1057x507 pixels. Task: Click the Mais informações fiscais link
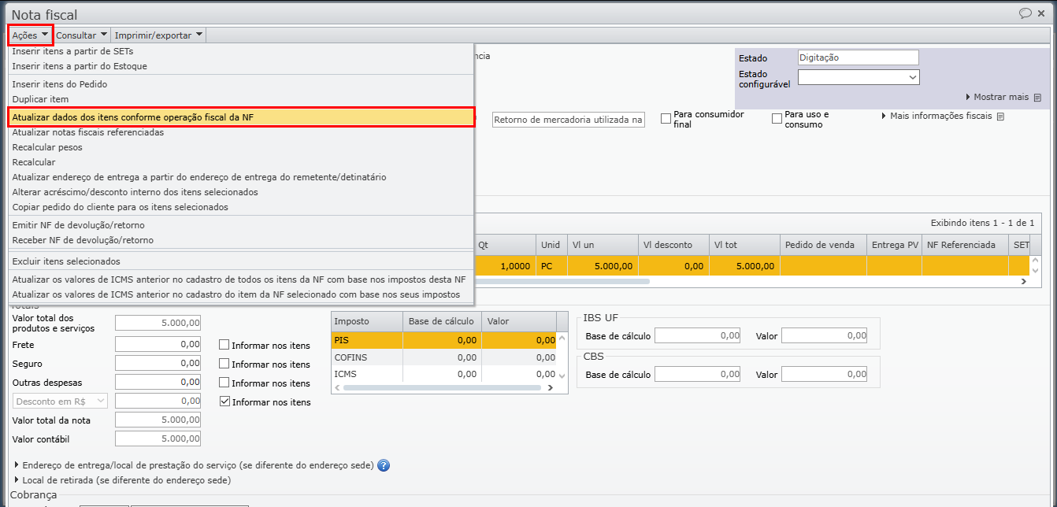coord(940,116)
